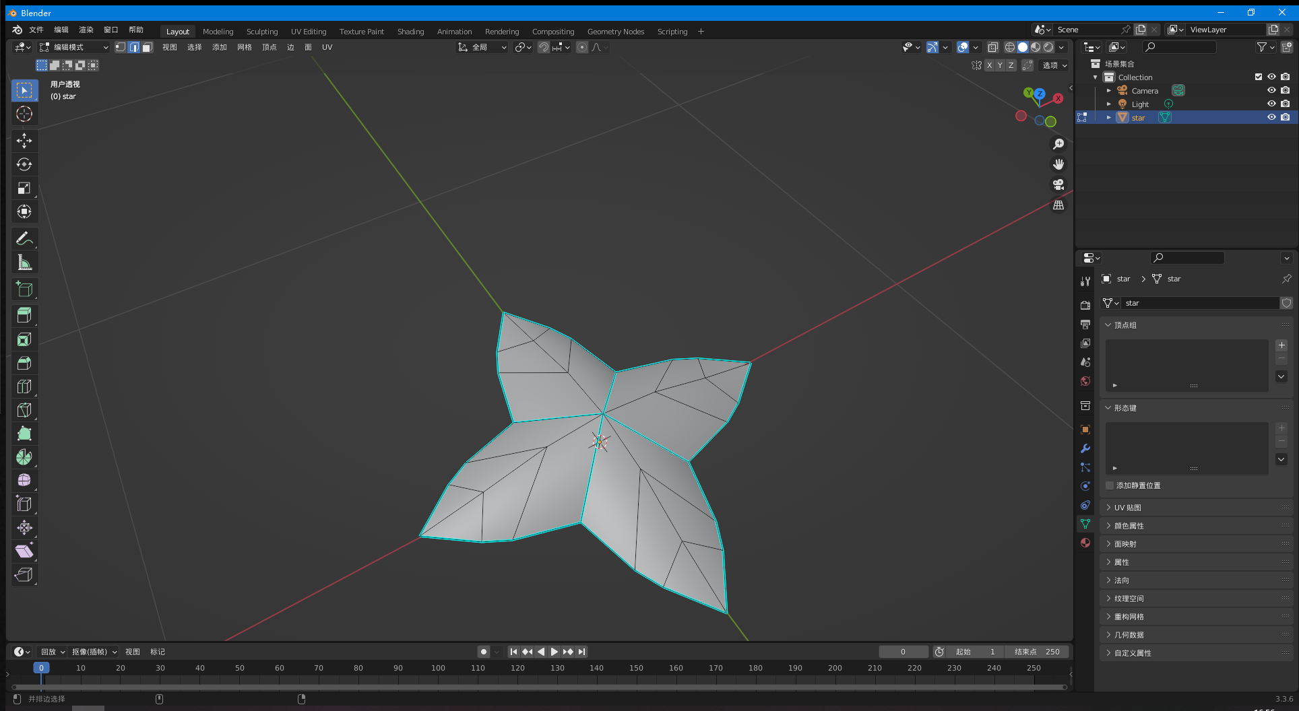Enable the Add Rest Position checkbox
Image resolution: width=1299 pixels, height=711 pixels.
tap(1110, 485)
